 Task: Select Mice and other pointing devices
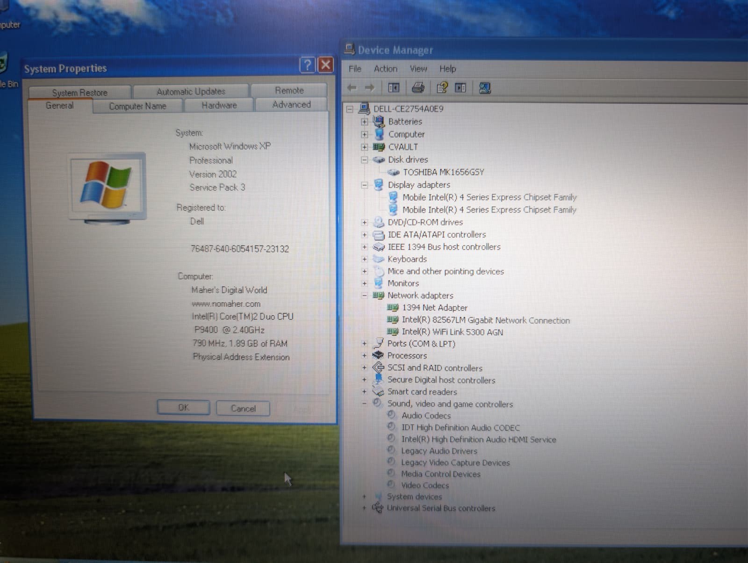pos(446,271)
